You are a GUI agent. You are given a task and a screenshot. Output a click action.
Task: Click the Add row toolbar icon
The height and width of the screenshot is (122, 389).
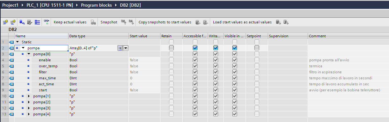tap(13, 22)
